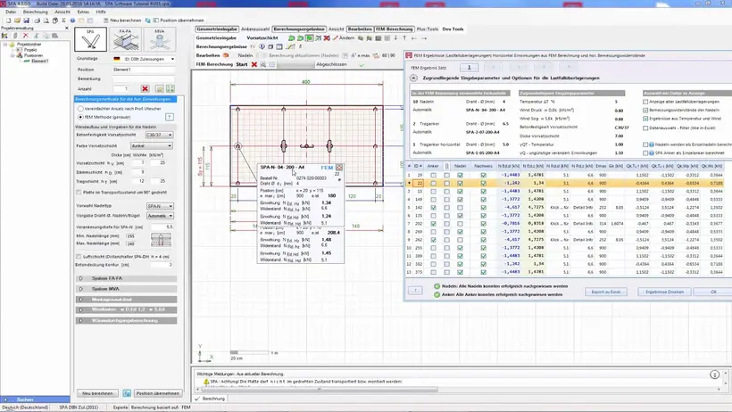Click the highlighted green Vorsatzschicht shape icon
This screenshot has height=412, width=732.
click(x=309, y=38)
